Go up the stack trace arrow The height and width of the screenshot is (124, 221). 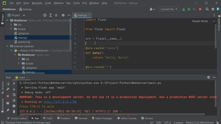(x=14, y=83)
